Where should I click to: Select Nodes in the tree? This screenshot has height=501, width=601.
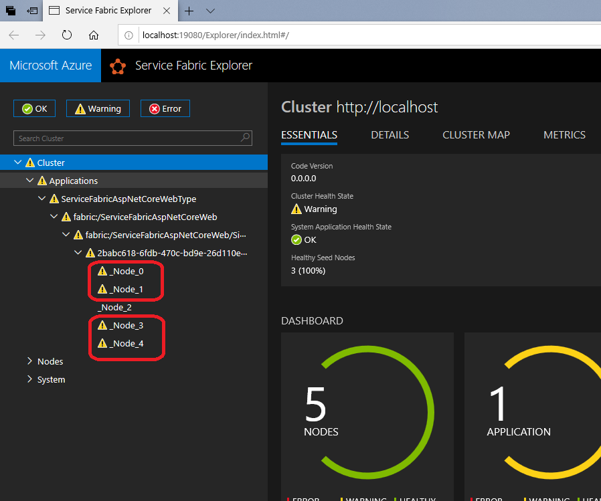point(50,362)
